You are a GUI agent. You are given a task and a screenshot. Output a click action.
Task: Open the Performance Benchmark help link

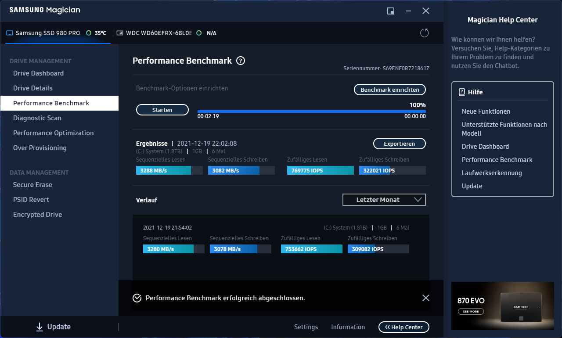(497, 160)
